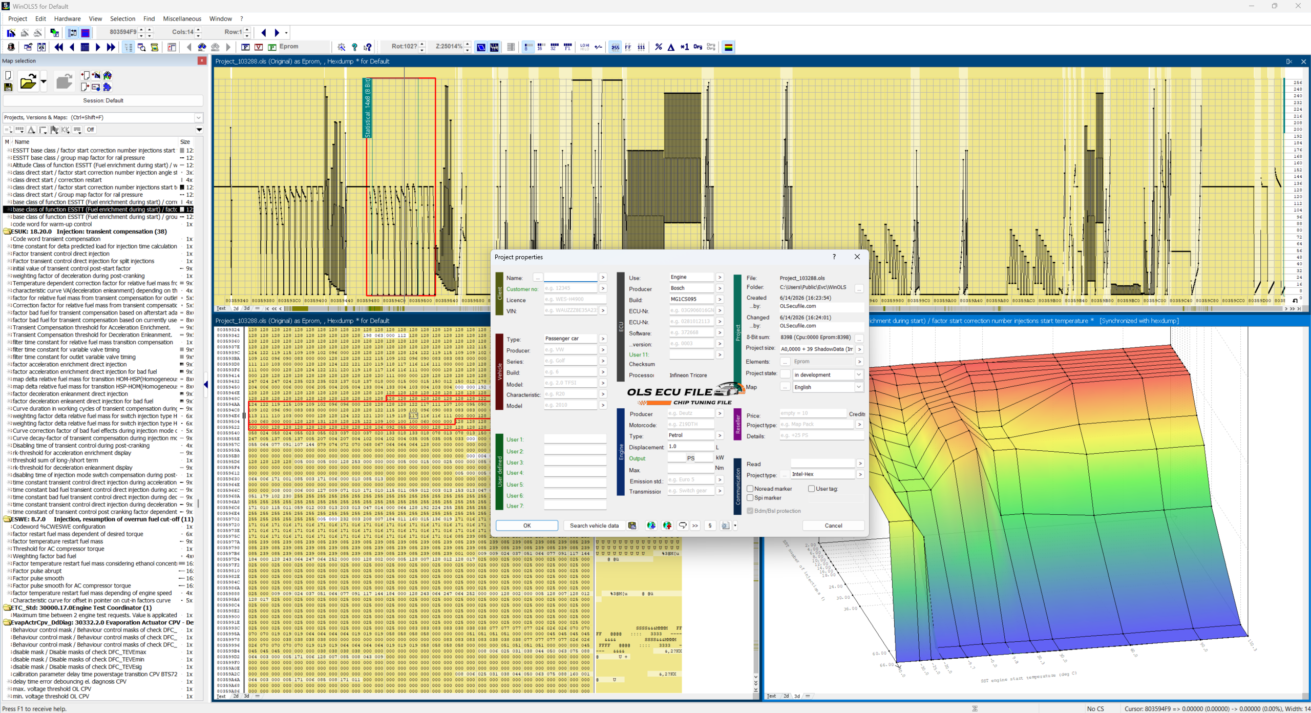
Task: Click the >> expand button in dialog
Action: 695,526
